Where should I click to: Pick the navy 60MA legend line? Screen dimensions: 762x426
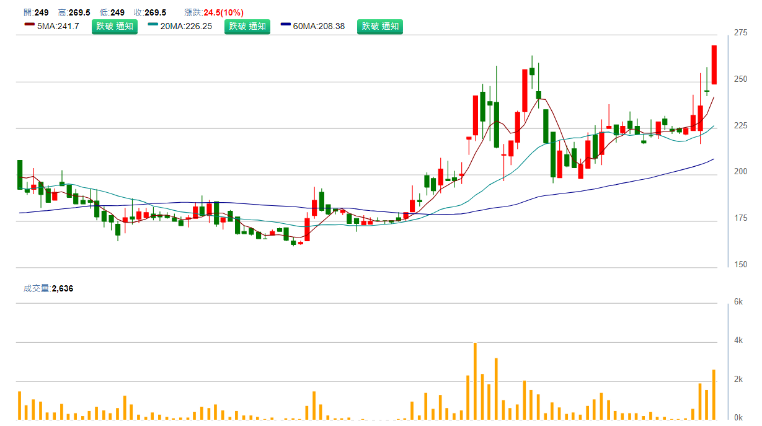(x=286, y=25)
